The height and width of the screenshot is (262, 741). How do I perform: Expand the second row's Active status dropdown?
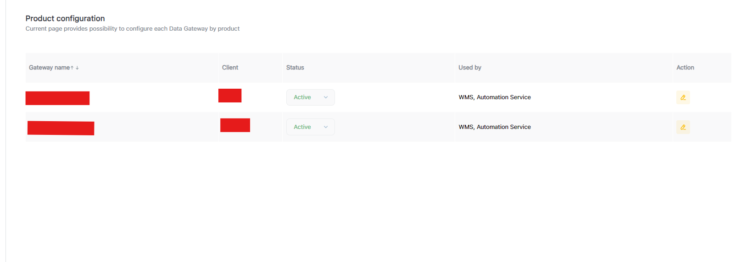pyautogui.click(x=310, y=127)
